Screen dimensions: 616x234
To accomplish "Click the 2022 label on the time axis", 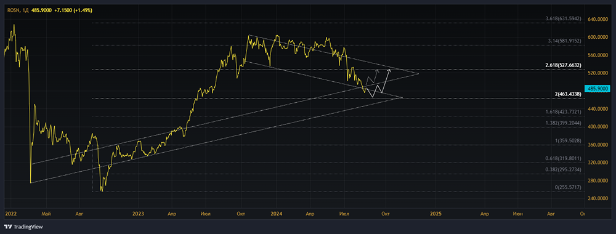I will coord(10,214).
